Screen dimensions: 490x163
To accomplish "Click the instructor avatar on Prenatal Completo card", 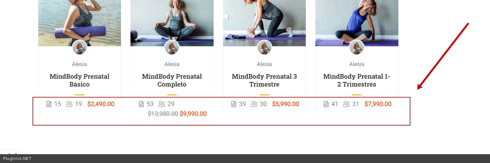I will (172, 48).
